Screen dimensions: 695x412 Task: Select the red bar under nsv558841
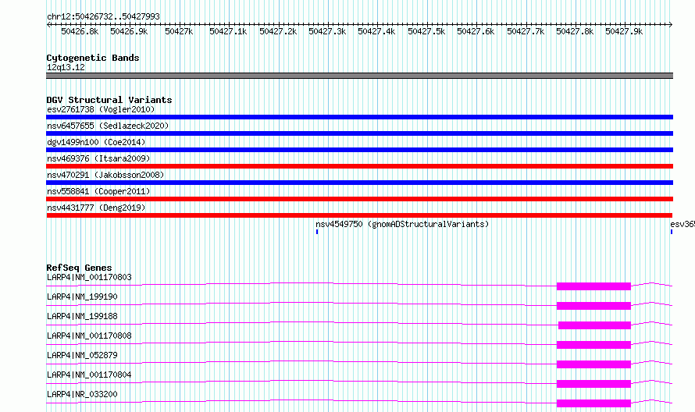[x=359, y=199]
